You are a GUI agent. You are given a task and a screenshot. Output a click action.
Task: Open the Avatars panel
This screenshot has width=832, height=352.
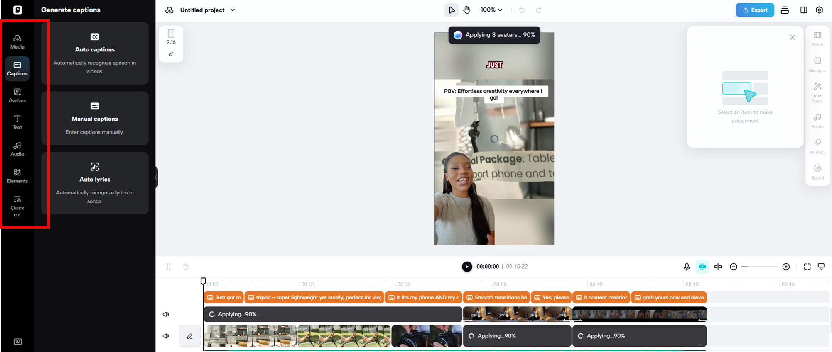pos(17,95)
